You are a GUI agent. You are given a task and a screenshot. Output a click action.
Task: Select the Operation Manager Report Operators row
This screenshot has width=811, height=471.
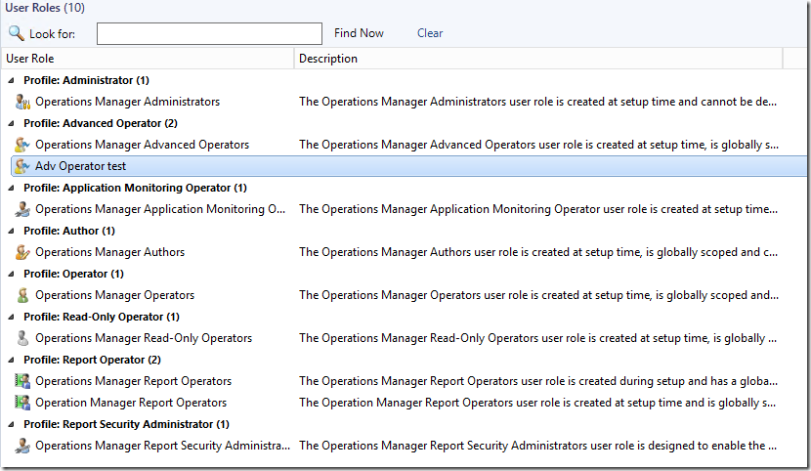[131, 403]
